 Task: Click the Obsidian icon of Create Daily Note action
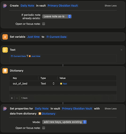[x=5, y=6]
